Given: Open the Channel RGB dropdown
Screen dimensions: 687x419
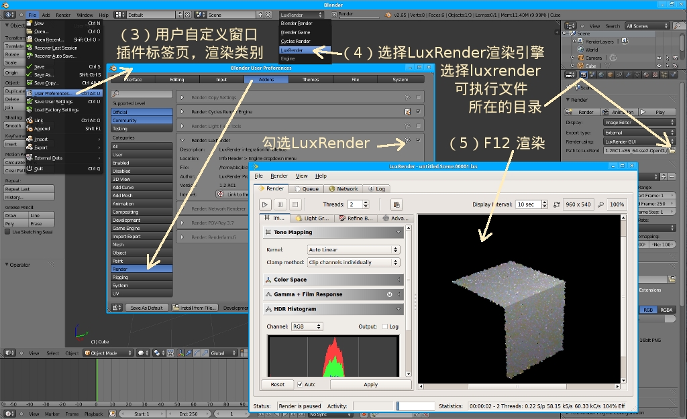Looking at the screenshot, I should click(x=307, y=326).
